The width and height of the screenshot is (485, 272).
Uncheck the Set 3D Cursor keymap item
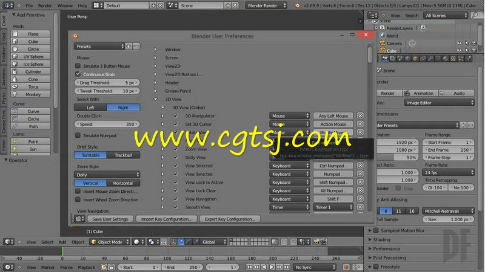[x=176, y=124]
